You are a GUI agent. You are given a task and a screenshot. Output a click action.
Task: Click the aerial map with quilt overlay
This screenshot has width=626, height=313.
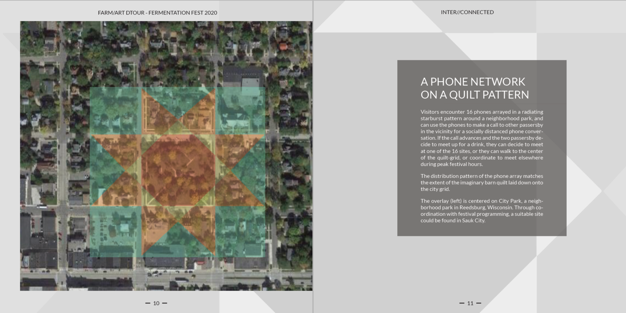point(166,156)
